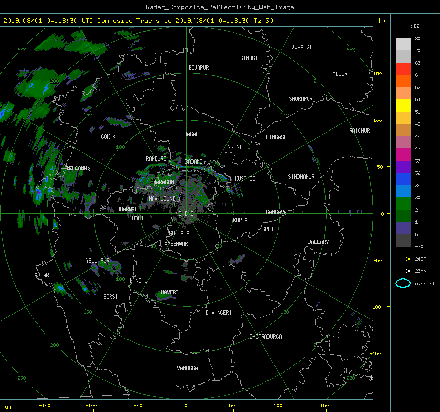
Task: Click the dBZ legend heading
Action: (415, 26)
